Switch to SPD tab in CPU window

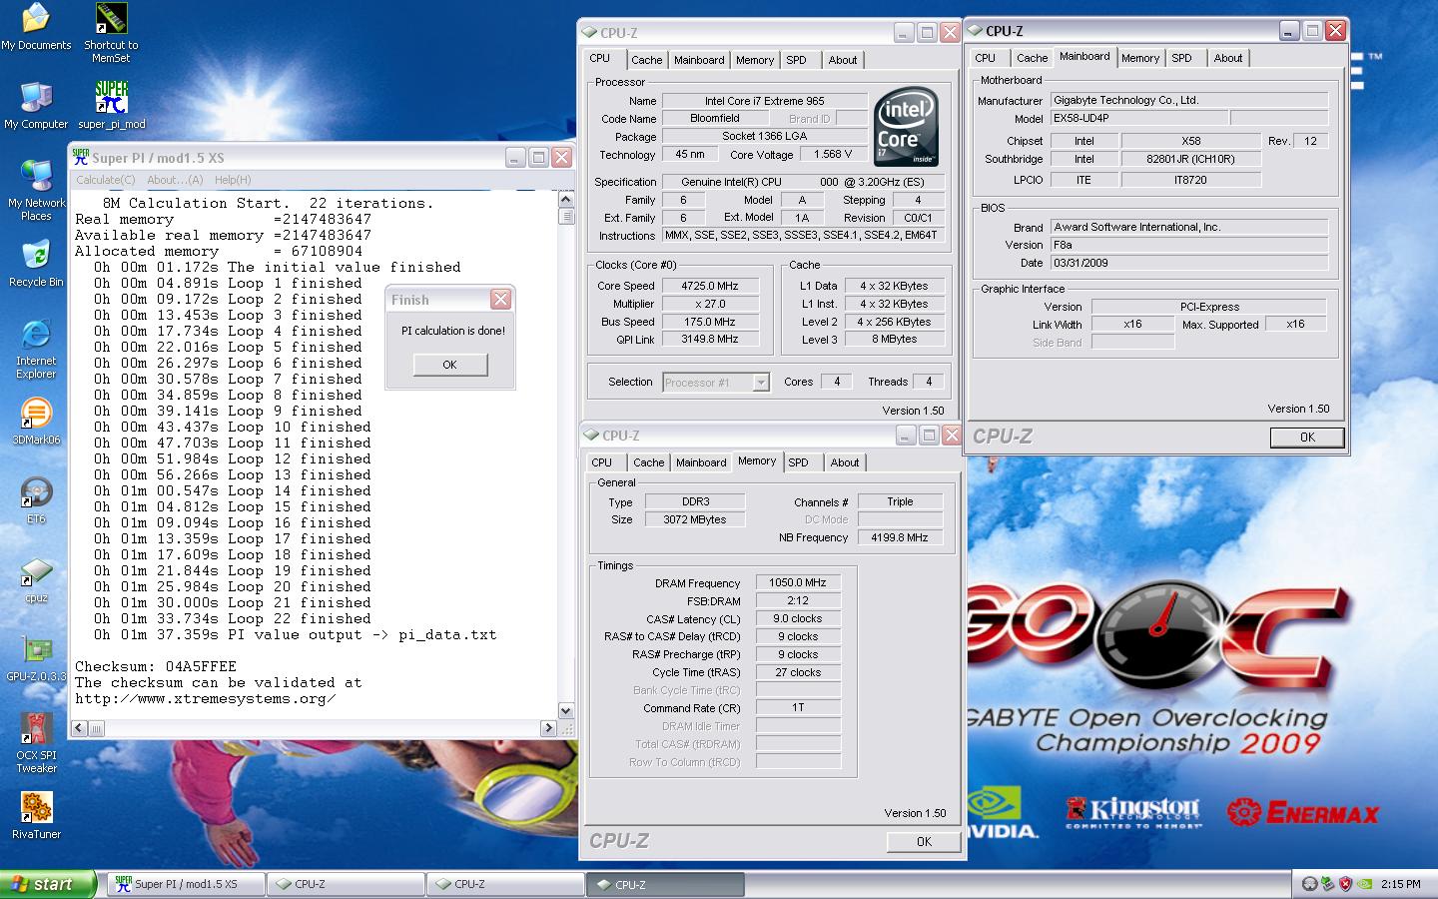[x=796, y=60]
